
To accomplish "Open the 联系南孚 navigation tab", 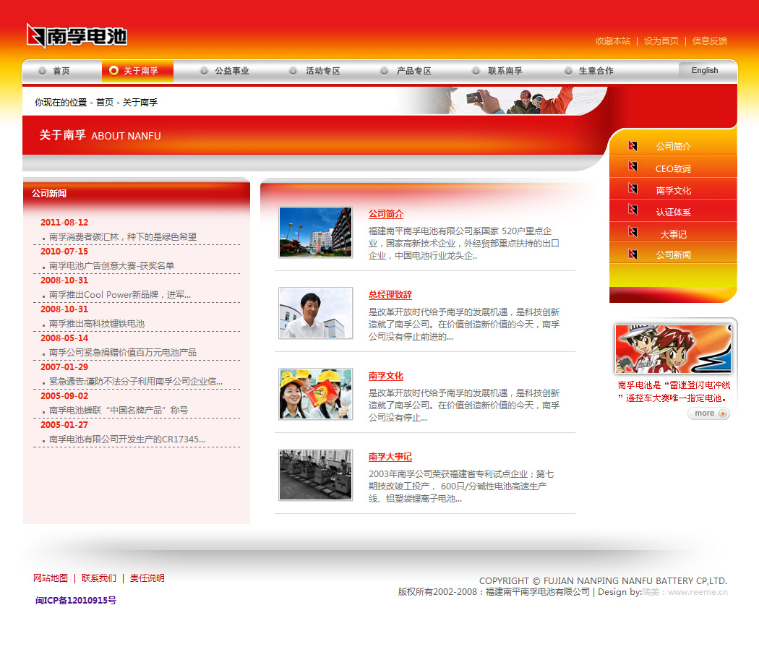I will pos(505,71).
